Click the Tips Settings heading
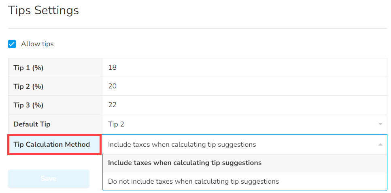Image resolution: width=391 pixels, height=193 pixels. point(43,11)
